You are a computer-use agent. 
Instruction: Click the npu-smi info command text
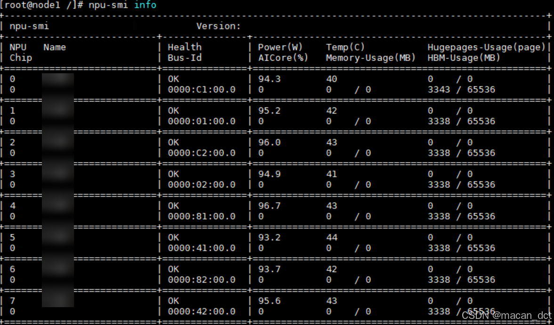click(x=122, y=5)
